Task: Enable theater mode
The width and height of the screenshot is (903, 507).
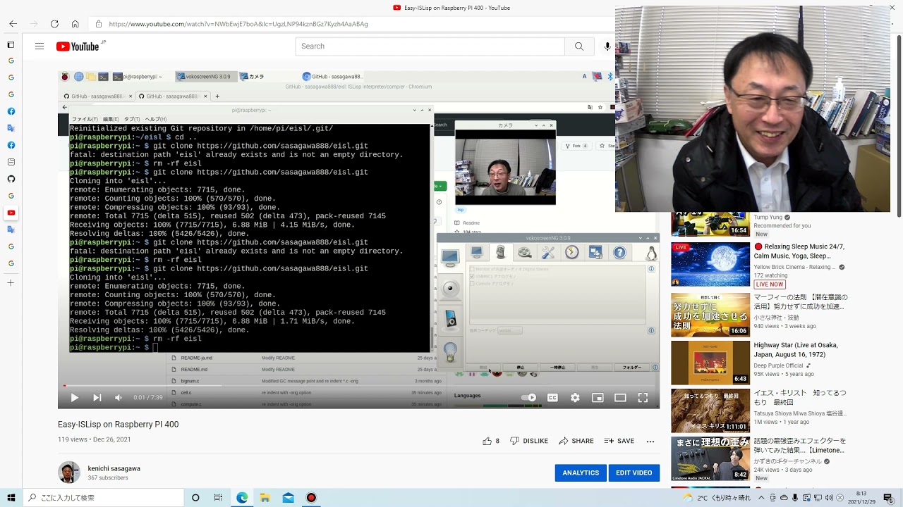Action: [x=620, y=398]
